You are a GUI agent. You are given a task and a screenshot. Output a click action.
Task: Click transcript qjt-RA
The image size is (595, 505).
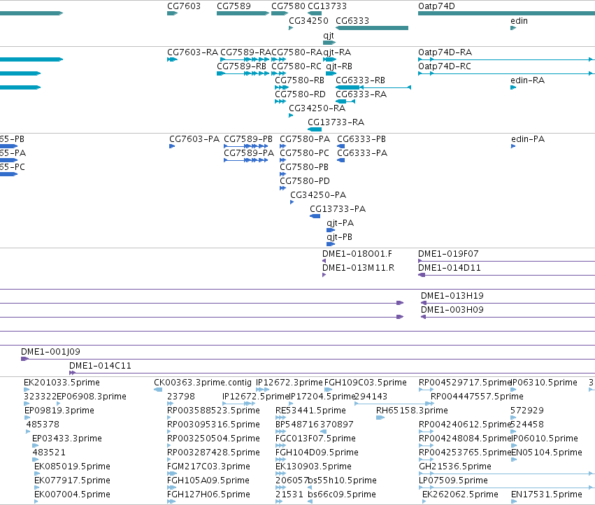click(337, 52)
